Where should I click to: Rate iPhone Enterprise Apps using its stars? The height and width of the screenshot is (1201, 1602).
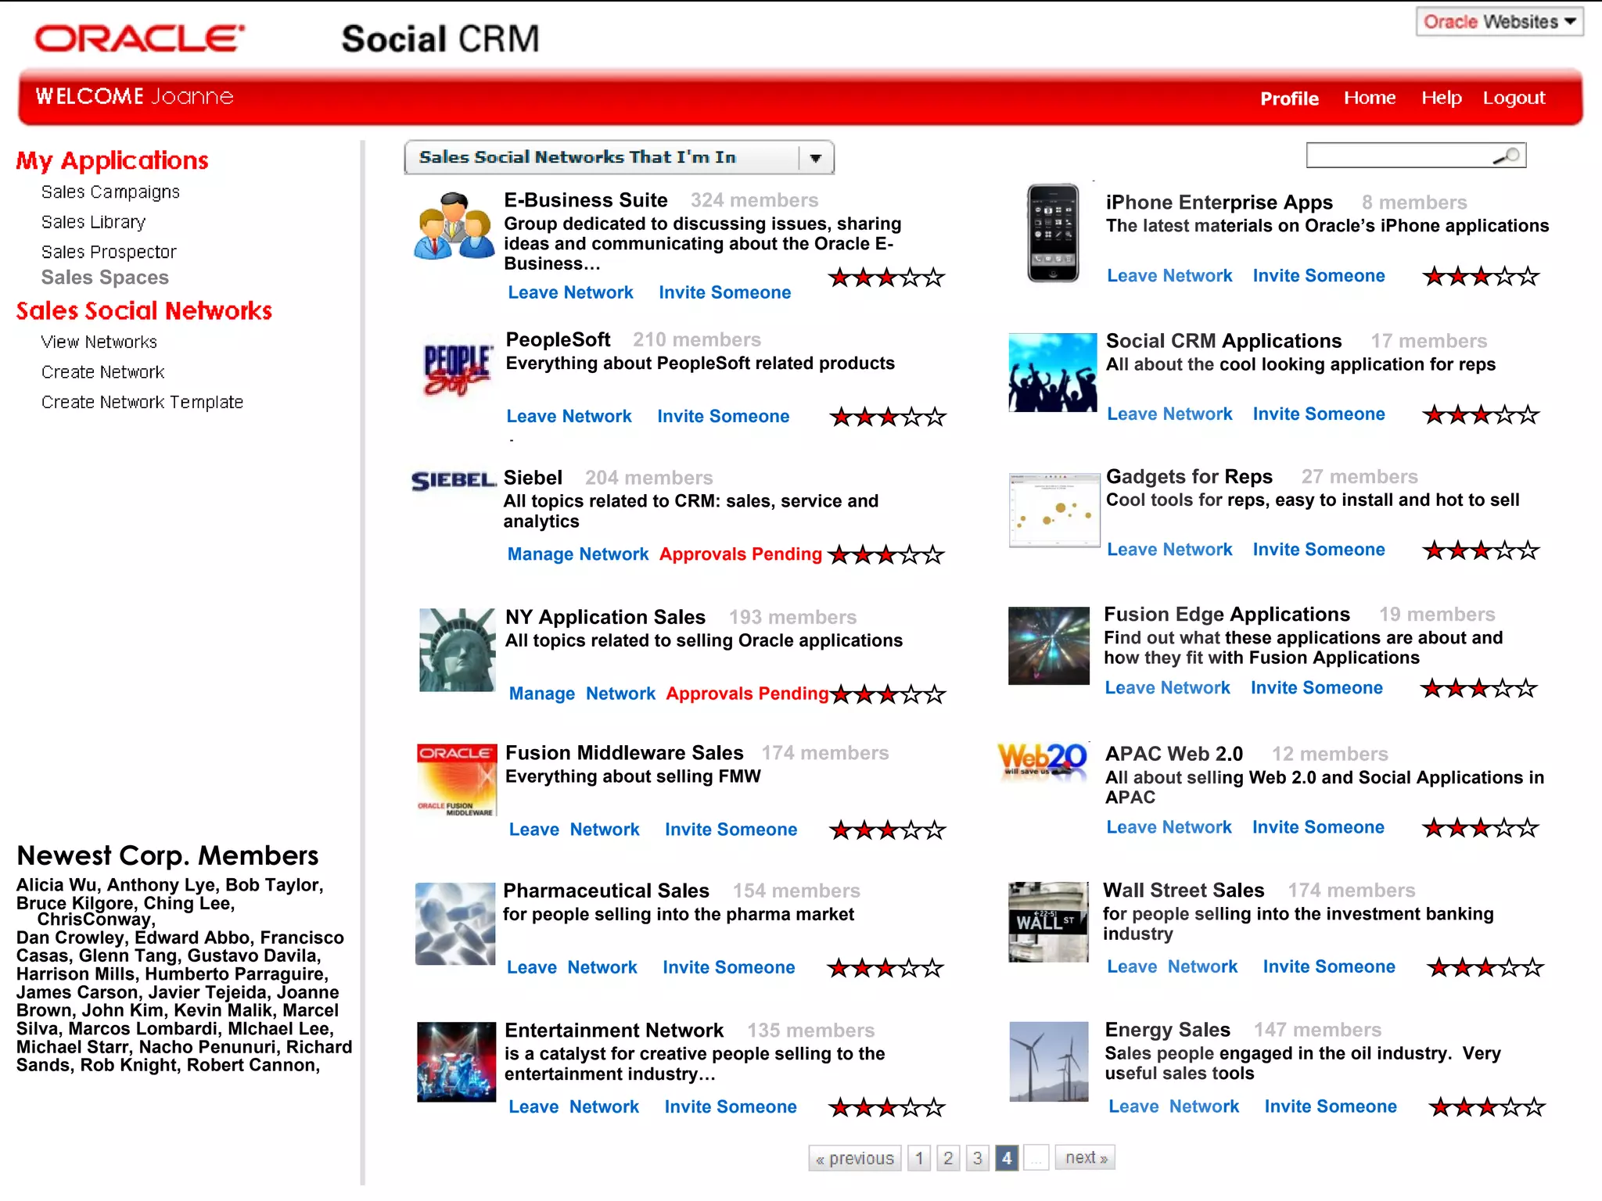[1481, 276]
